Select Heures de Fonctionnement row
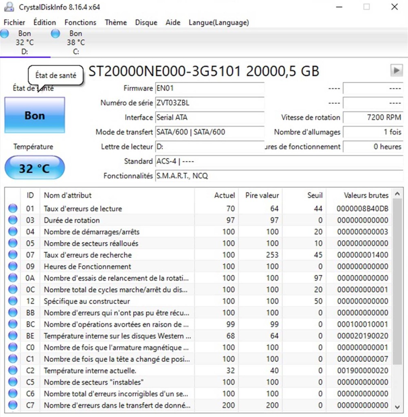 198,266
